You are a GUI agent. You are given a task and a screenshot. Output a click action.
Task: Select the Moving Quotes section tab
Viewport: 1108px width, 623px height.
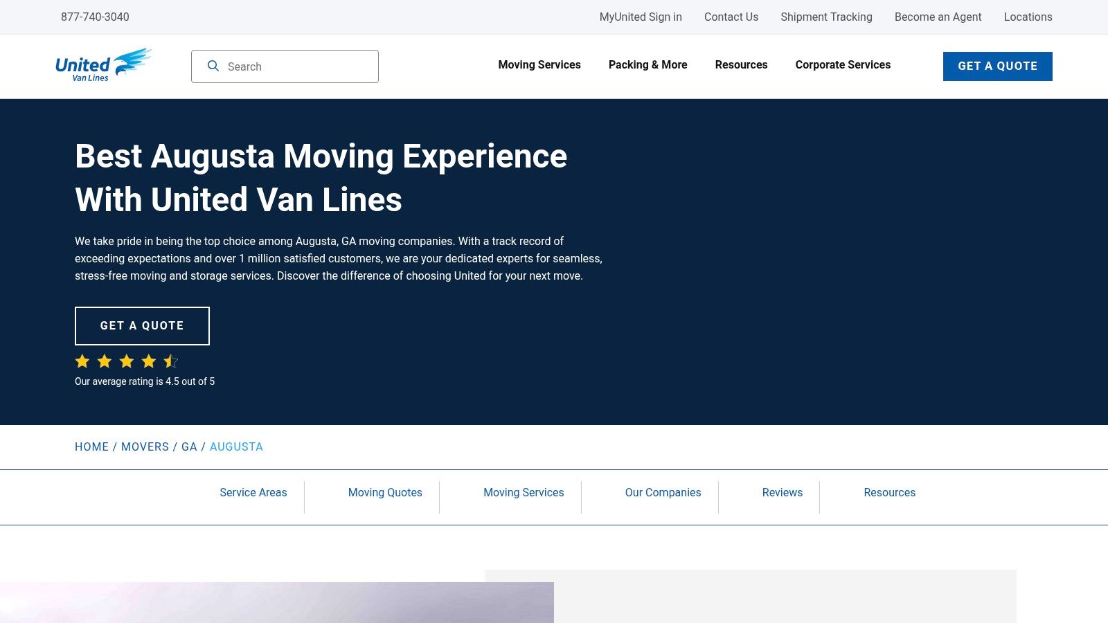385,492
